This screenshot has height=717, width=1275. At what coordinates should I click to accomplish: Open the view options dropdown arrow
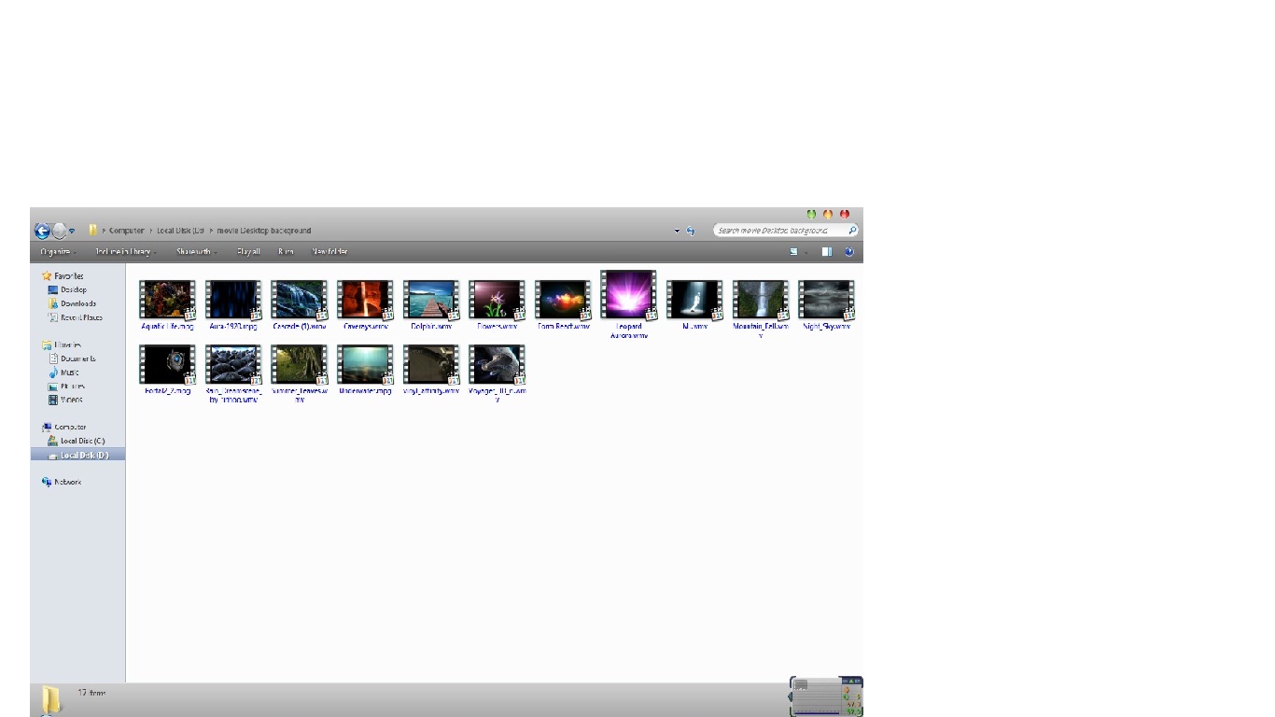[x=806, y=252]
